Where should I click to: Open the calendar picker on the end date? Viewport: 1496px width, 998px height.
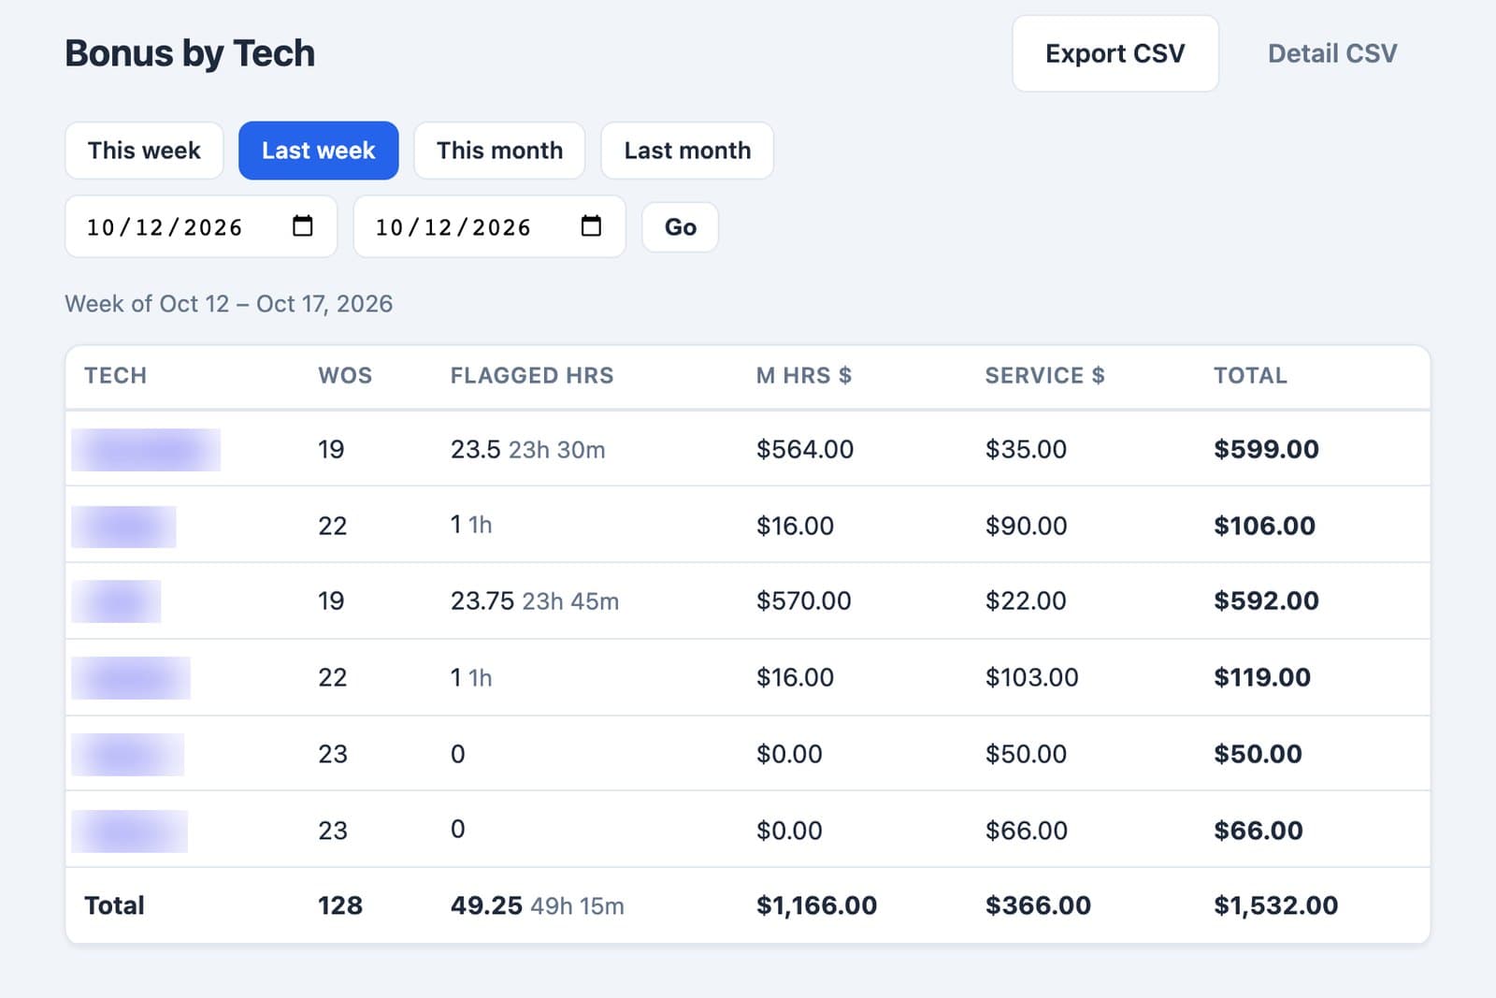point(591,225)
